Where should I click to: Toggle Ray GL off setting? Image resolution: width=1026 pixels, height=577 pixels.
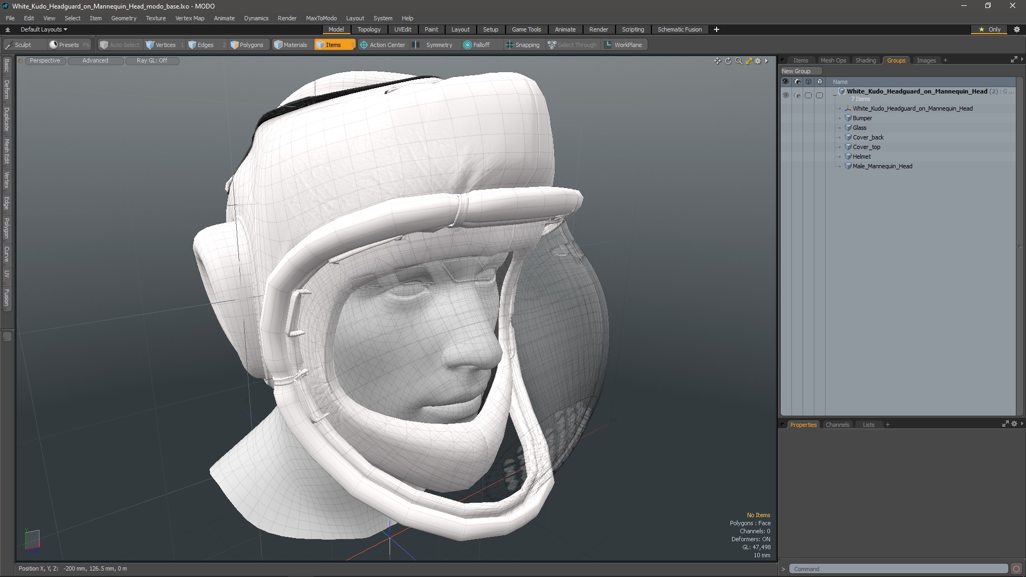click(152, 61)
